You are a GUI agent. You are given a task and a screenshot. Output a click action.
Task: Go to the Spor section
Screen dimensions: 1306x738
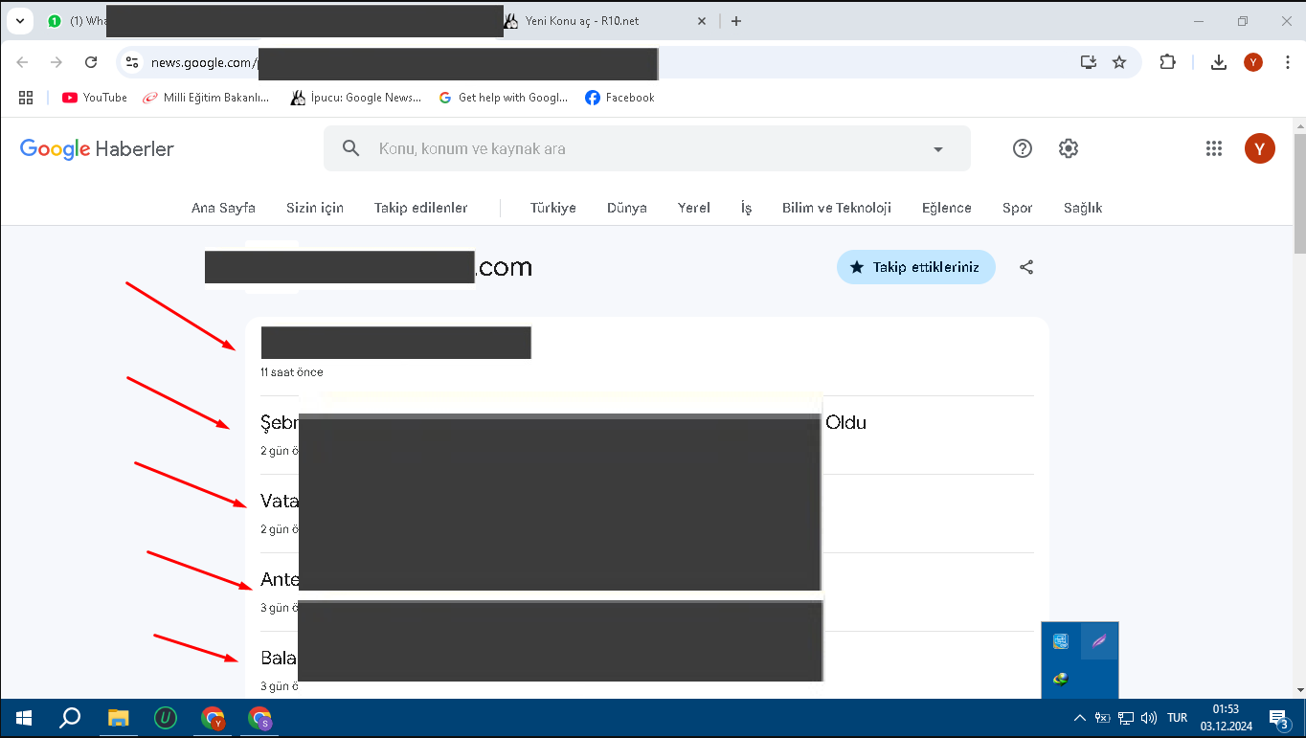(x=1017, y=208)
